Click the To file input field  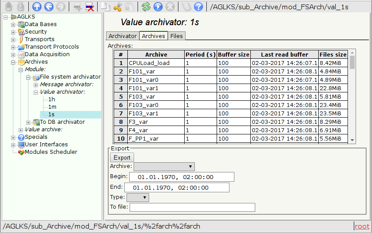click(192, 207)
